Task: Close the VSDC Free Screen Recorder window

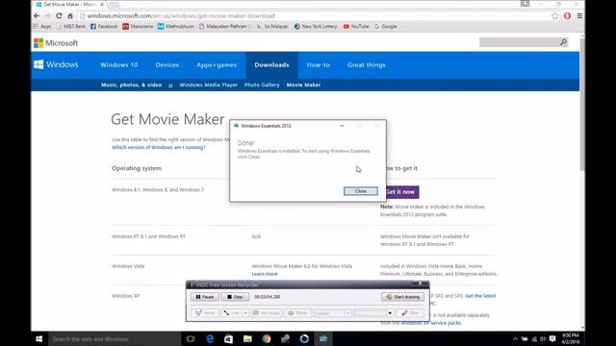Action: [420, 284]
